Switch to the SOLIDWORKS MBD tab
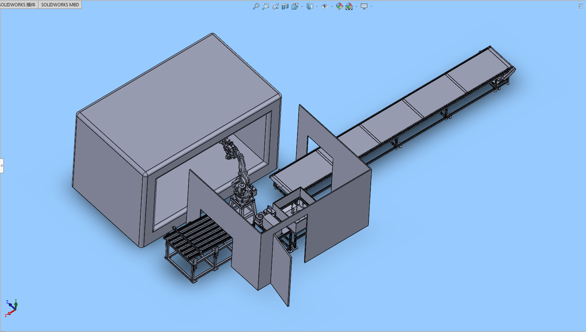 (x=60, y=4)
